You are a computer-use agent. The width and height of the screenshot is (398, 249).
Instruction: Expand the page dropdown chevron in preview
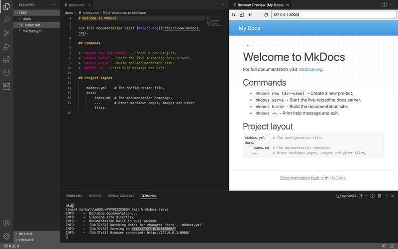(x=248, y=45)
